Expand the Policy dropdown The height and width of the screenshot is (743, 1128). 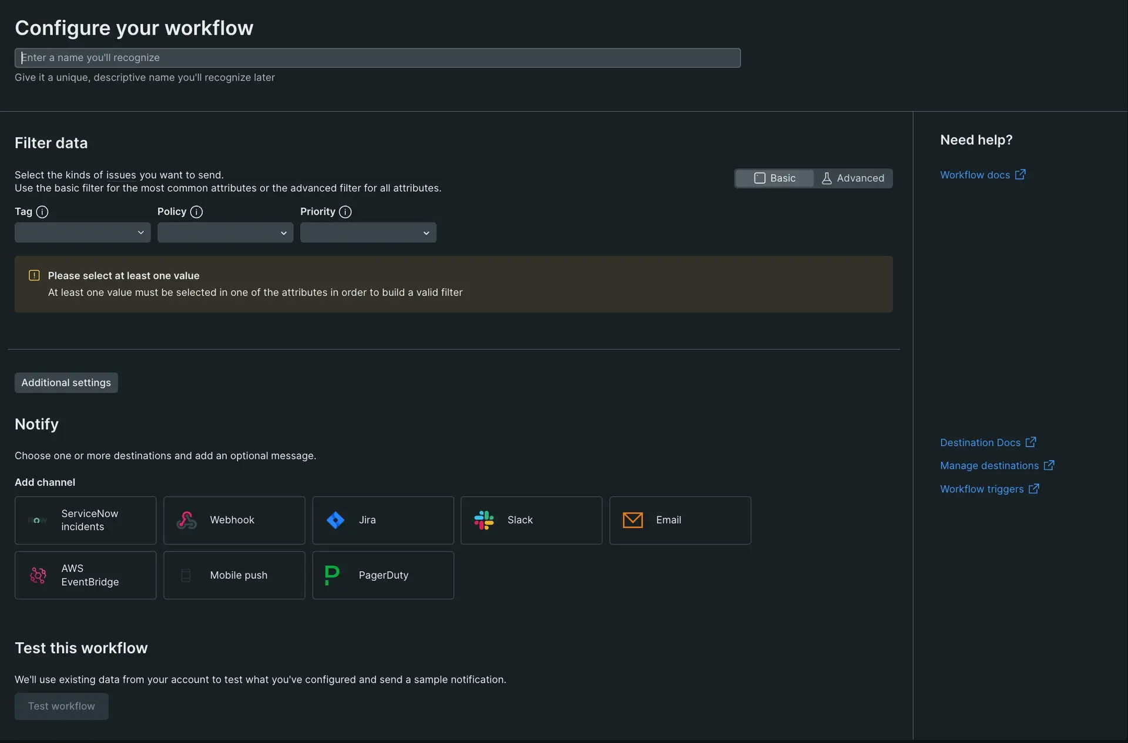point(225,232)
